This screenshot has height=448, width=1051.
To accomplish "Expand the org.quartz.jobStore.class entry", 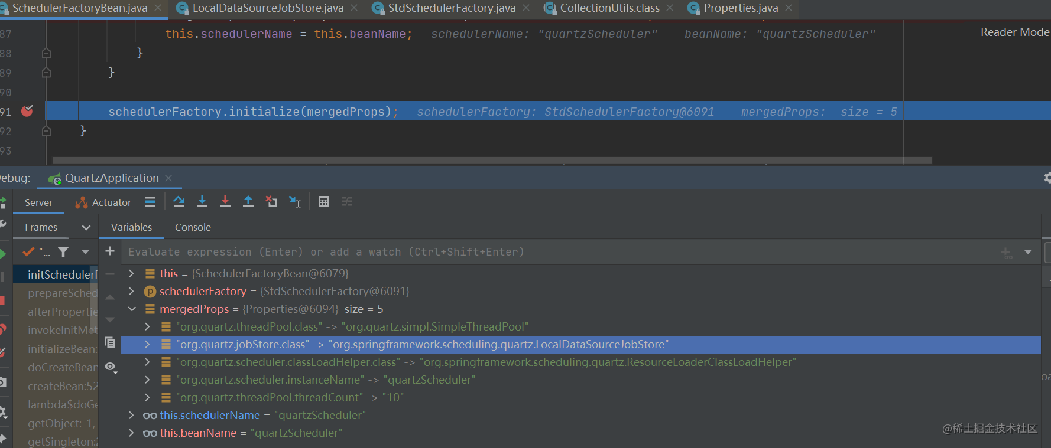I will 147,344.
